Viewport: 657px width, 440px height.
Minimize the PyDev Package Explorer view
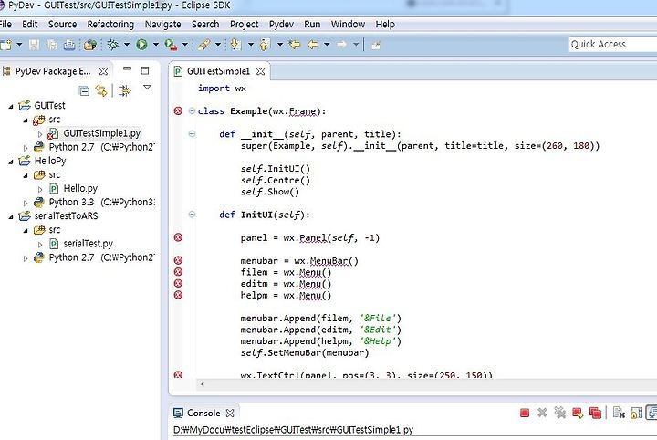coord(128,68)
